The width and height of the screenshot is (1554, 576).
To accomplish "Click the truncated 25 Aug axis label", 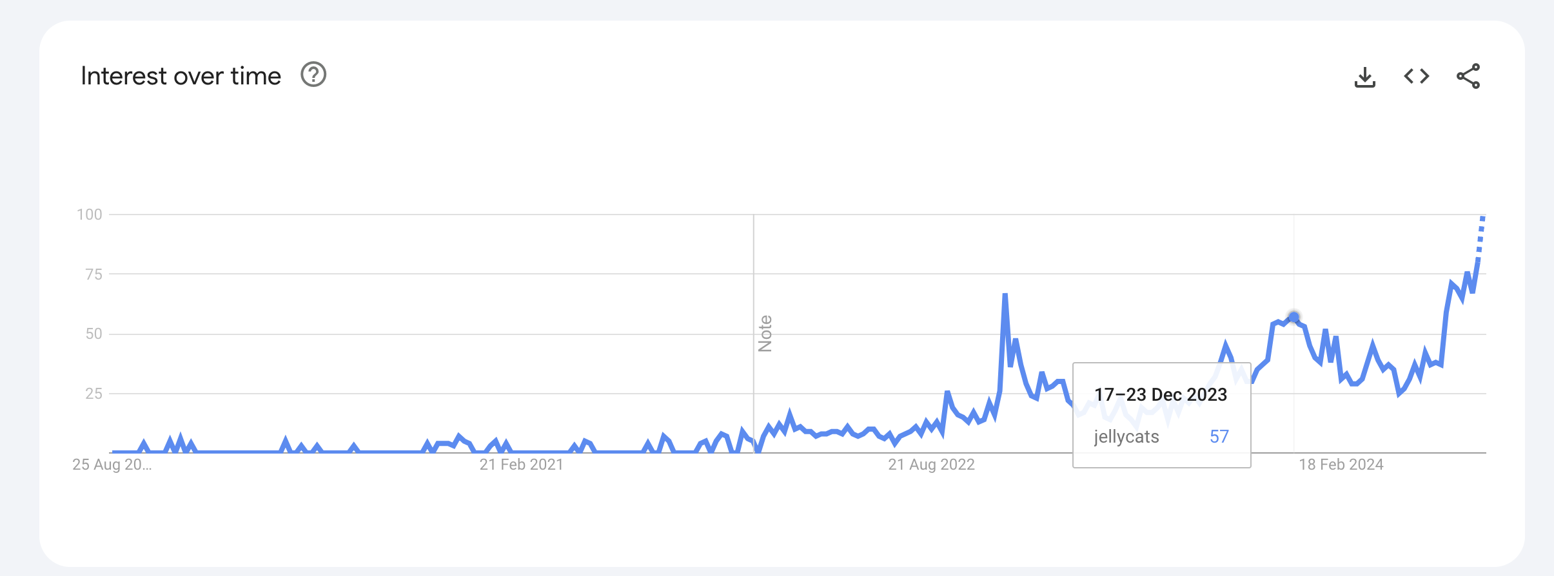I will pos(112,465).
